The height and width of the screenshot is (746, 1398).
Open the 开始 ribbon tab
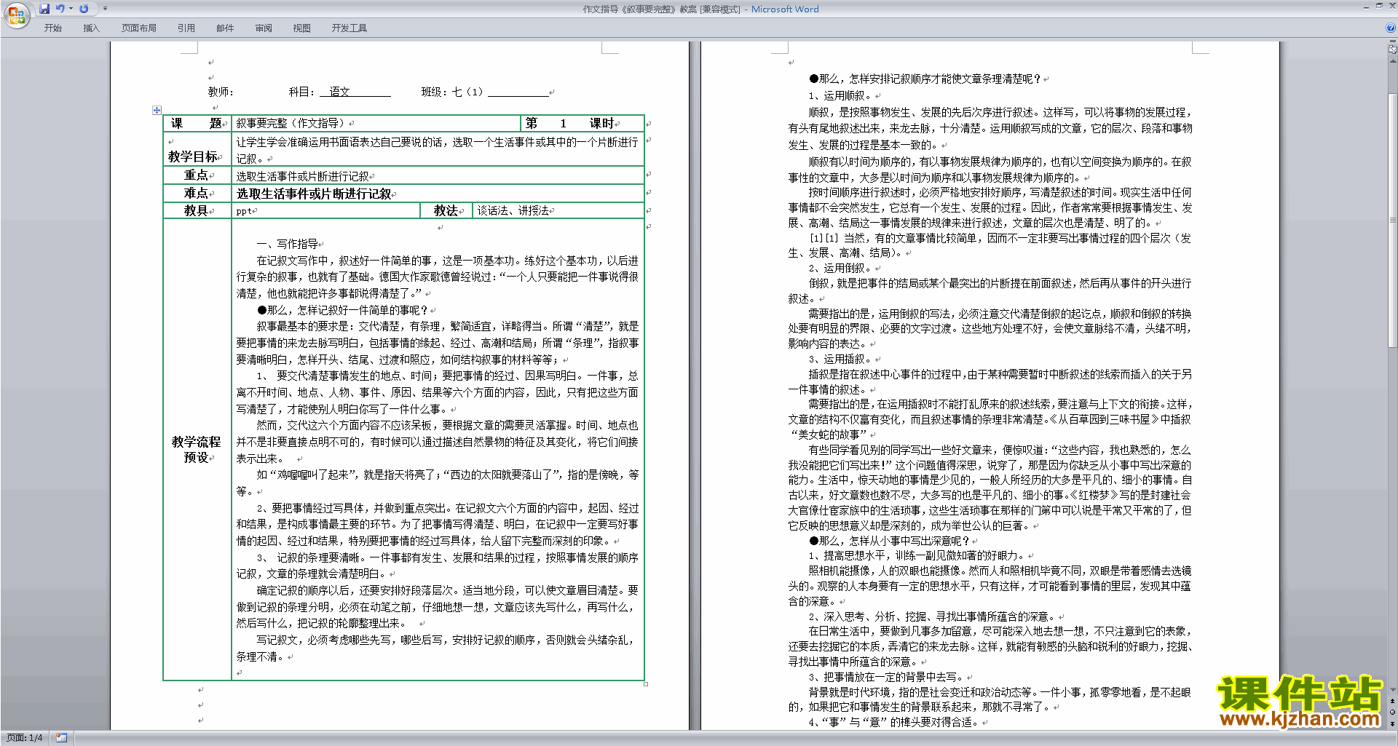click(x=52, y=28)
